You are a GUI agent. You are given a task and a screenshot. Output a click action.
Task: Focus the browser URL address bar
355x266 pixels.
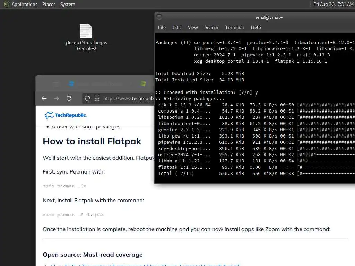[x=128, y=98]
